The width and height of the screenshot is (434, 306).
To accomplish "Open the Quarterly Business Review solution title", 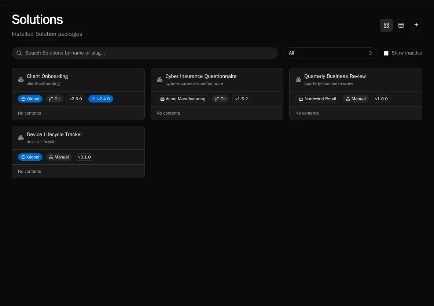I will point(335,76).
